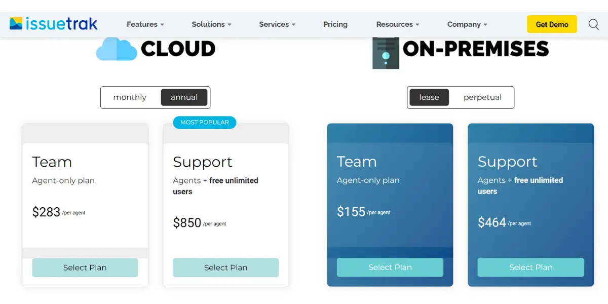Click the on-premises server icon
Screen dimensions: 608x304
386,53
